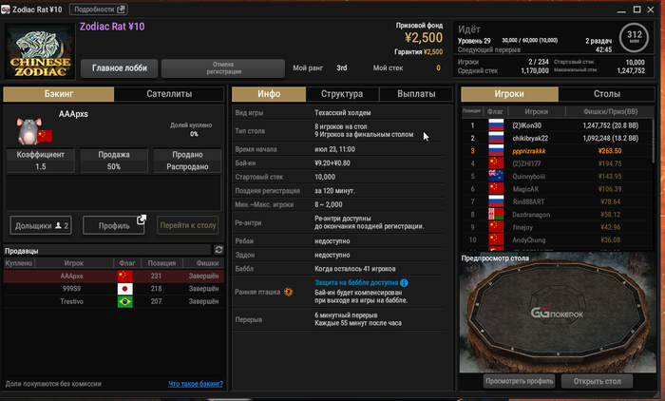Open the Профиль of AAApxs

[114, 225]
